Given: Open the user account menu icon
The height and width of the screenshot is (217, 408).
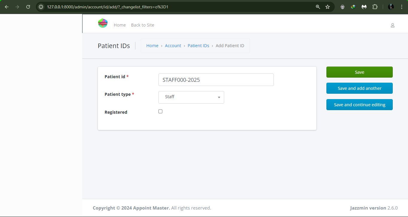Looking at the screenshot, I should [392, 25].
